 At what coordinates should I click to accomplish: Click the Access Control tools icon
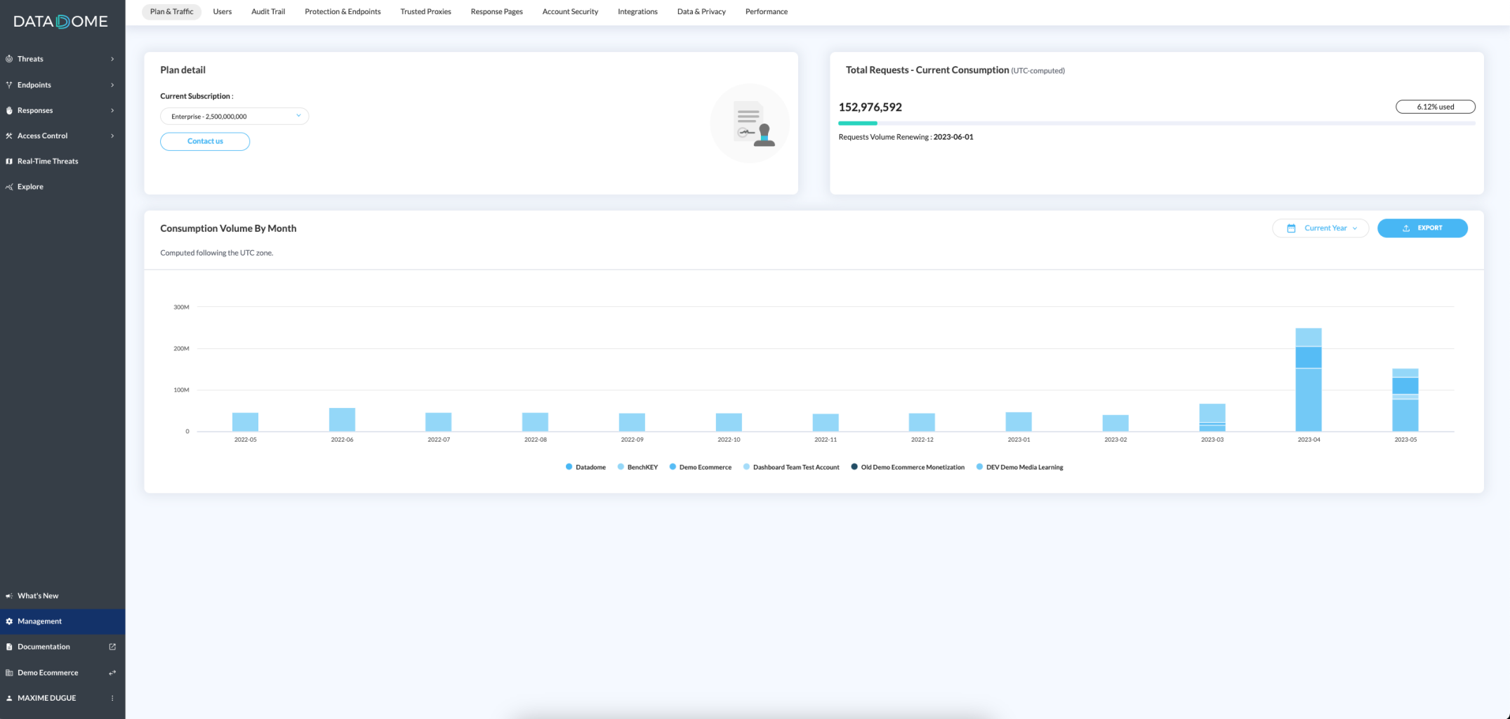(9, 136)
